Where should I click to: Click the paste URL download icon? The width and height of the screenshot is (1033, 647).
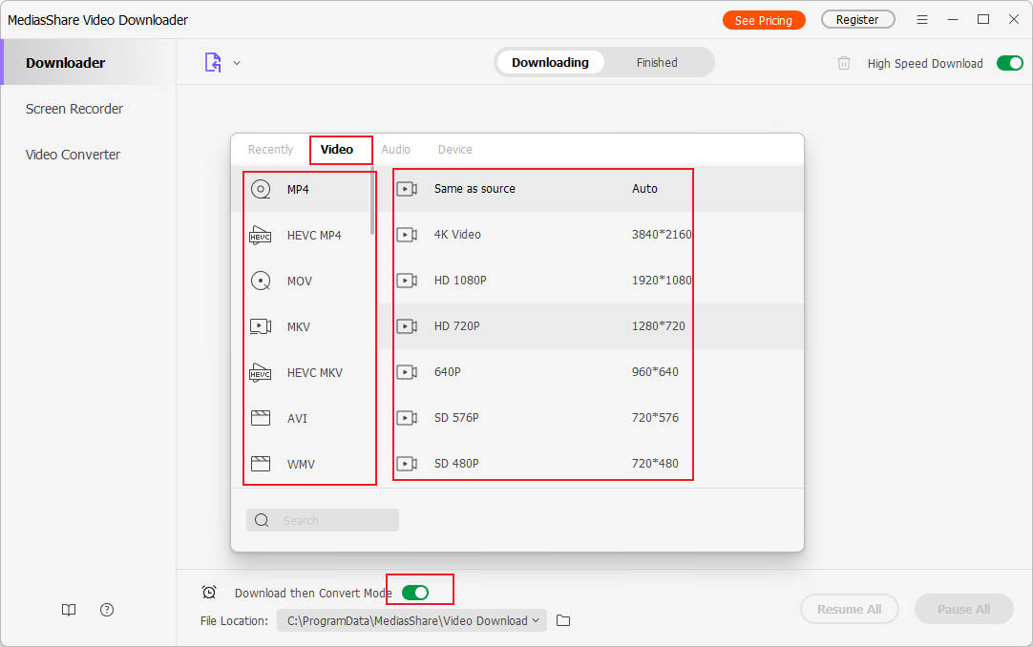click(x=213, y=63)
